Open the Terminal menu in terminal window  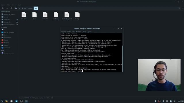click(78, 32)
